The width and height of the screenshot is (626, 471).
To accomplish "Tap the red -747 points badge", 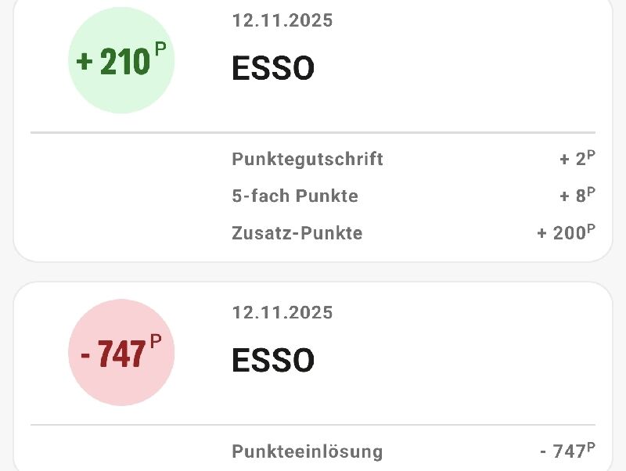I will (x=121, y=354).
